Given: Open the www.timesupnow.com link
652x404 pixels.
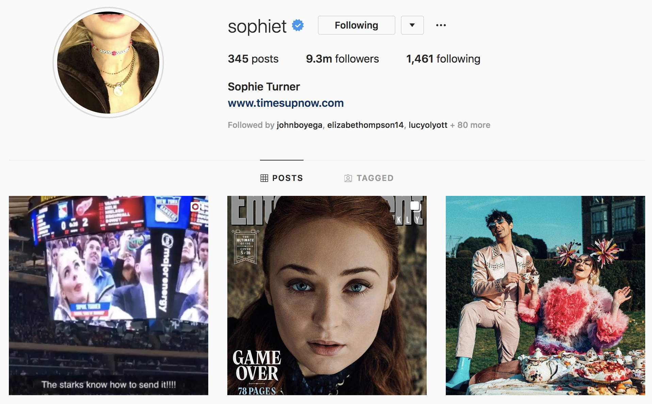Looking at the screenshot, I should pos(286,103).
